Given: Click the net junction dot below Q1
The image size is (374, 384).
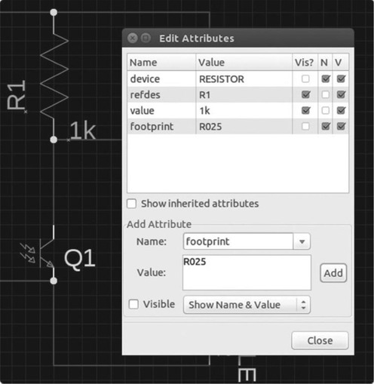Looking at the screenshot, I should (x=54, y=281).
